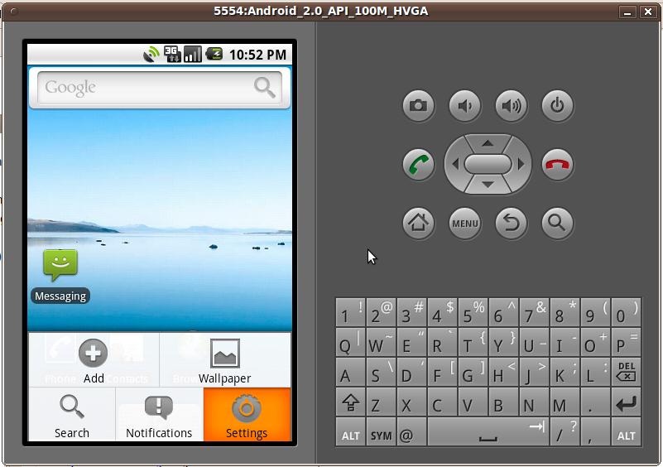Click the @ key on bottom row
The image size is (663, 467).
click(411, 432)
